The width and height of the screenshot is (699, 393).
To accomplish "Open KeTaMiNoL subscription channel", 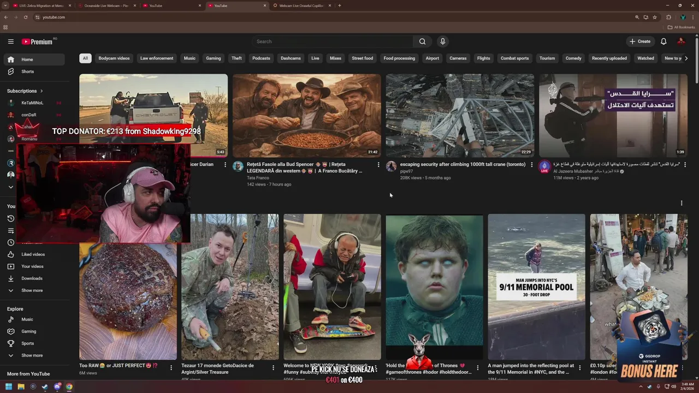I will click(x=32, y=103).
